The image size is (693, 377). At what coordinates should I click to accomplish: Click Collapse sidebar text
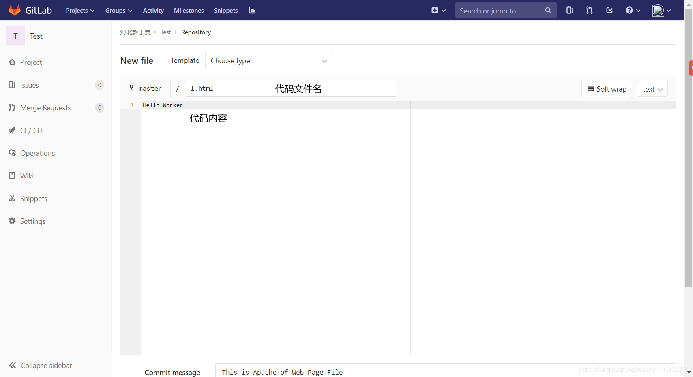coord(46,365)
